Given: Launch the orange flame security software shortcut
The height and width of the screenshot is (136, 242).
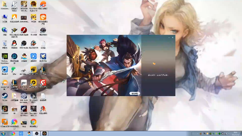Looking at the screenshot, I should coord(14,17).
